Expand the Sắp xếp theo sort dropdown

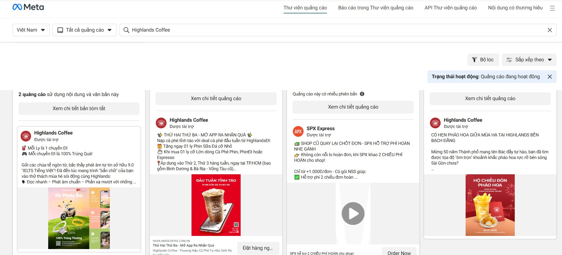[x=529, y=60]
